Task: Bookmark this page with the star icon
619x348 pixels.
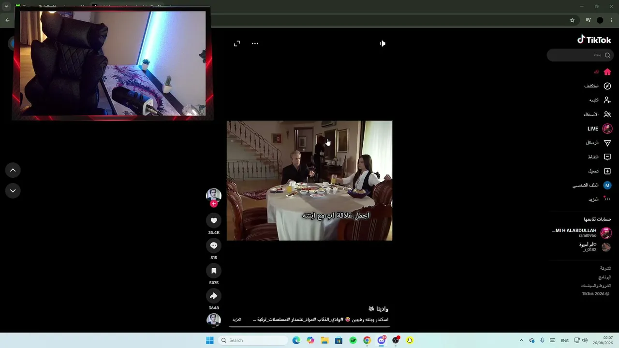Action: coord(572,20)
